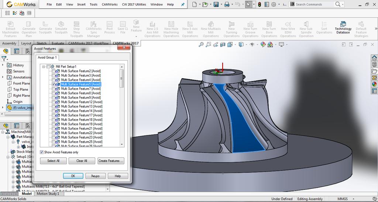Expand the (f) volvo_imp component node
This screenshot has width=378, height=202.
point(3,107)
